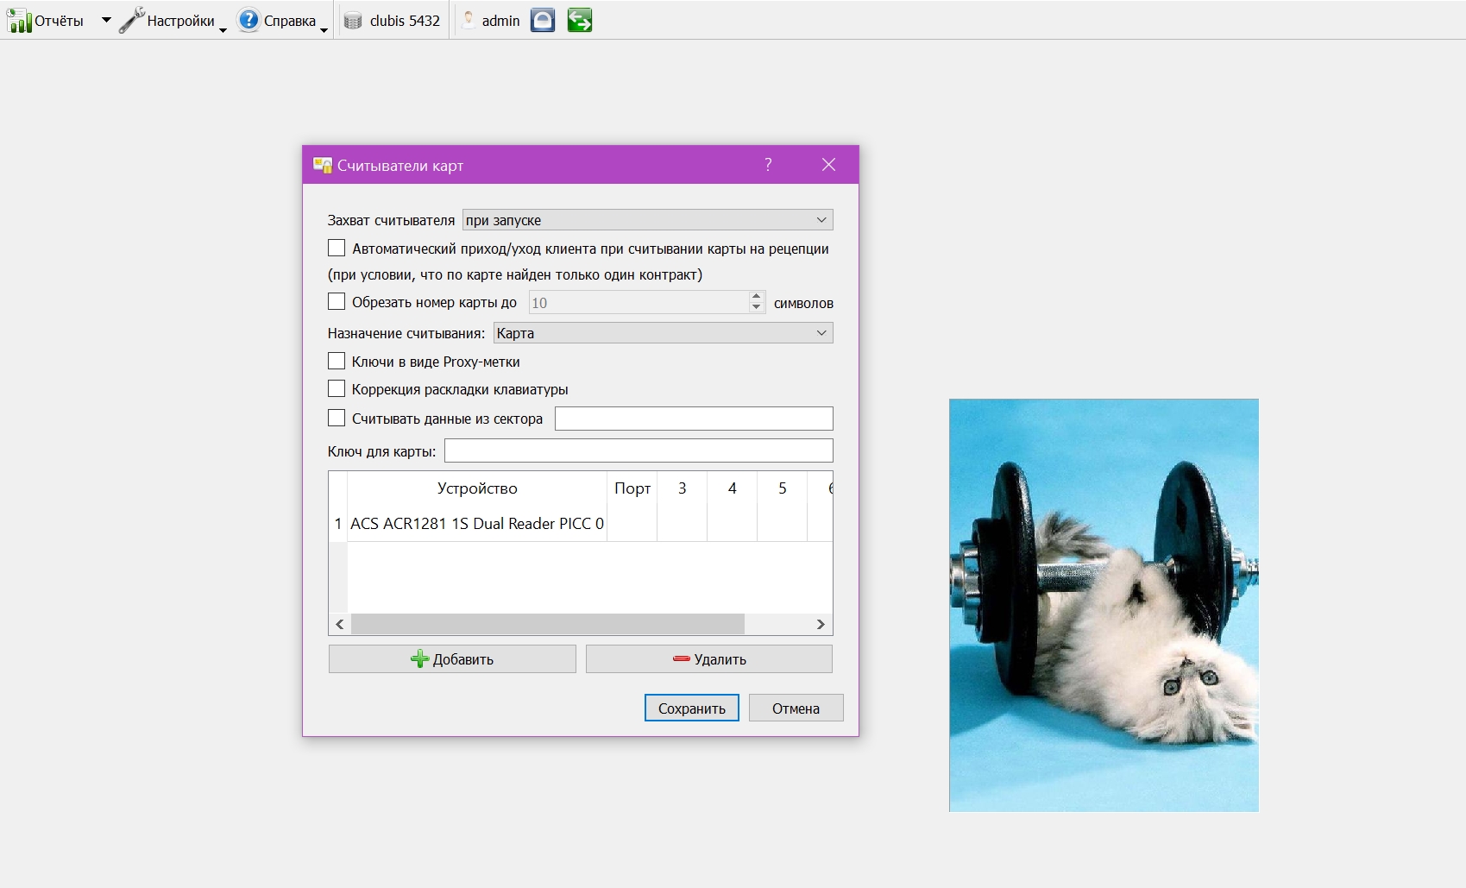The width and height of the screenshot is (1466, 888).
Task: Click the clubis 5432 database icon
Action: pos(353,21)
